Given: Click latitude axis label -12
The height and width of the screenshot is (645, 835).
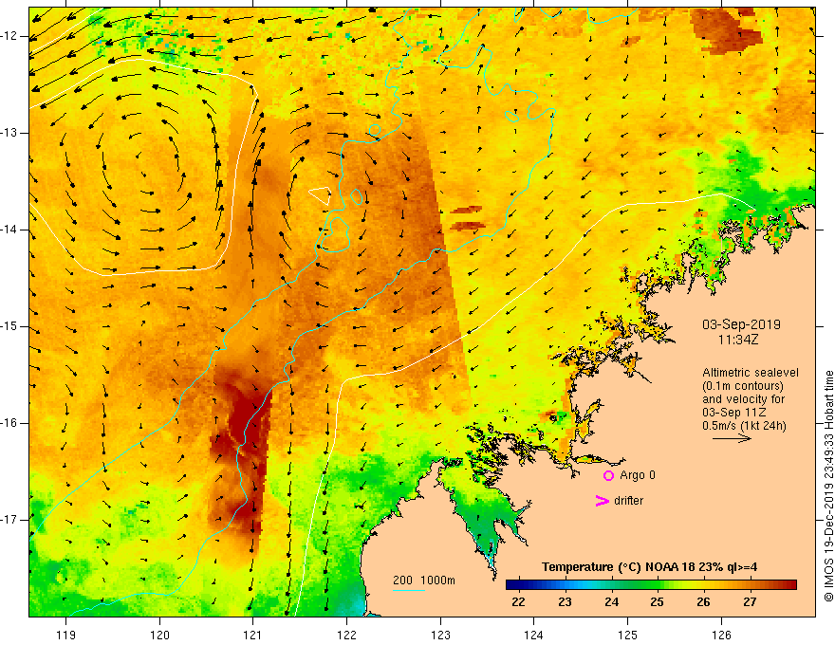Looking at the screenshot, I should (9, 36).
